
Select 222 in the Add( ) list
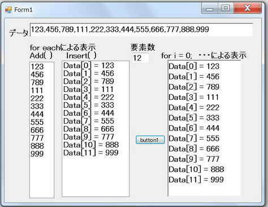pos(37,98)
